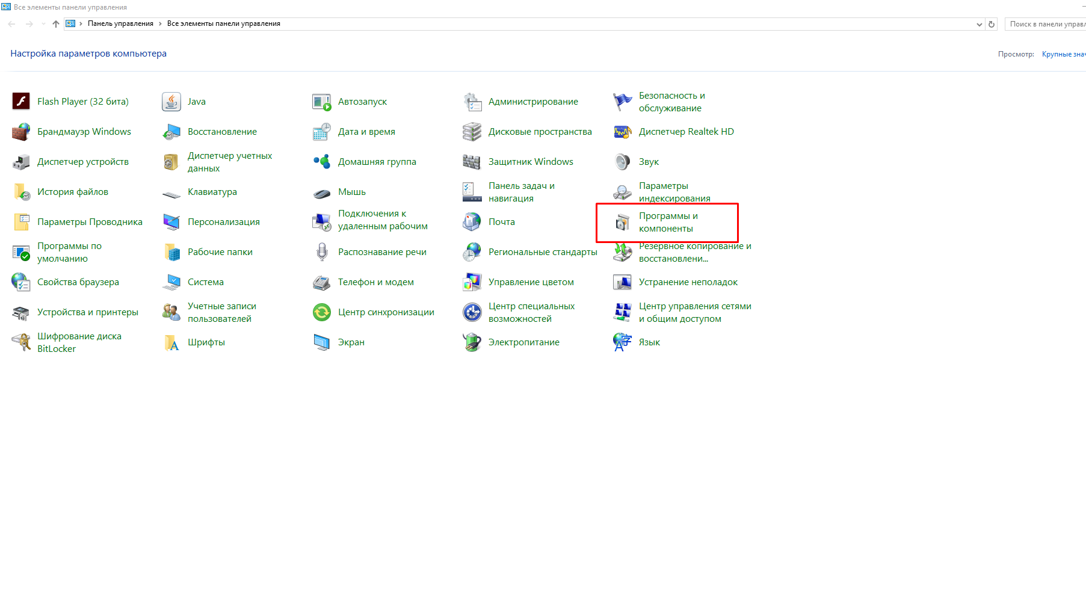The height and width of the screenshot is (604, 1086).
Task: Open the Программы и компоненты icon
Action: (x=623, y=222)
